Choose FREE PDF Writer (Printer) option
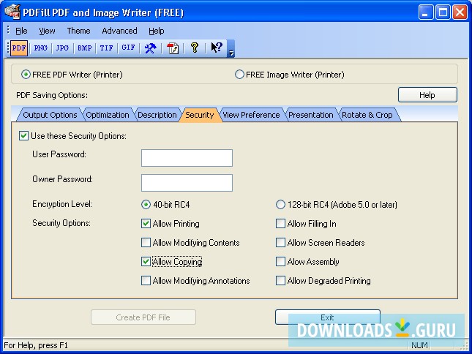This screenshot has width=472, height=354. [72, 75]
